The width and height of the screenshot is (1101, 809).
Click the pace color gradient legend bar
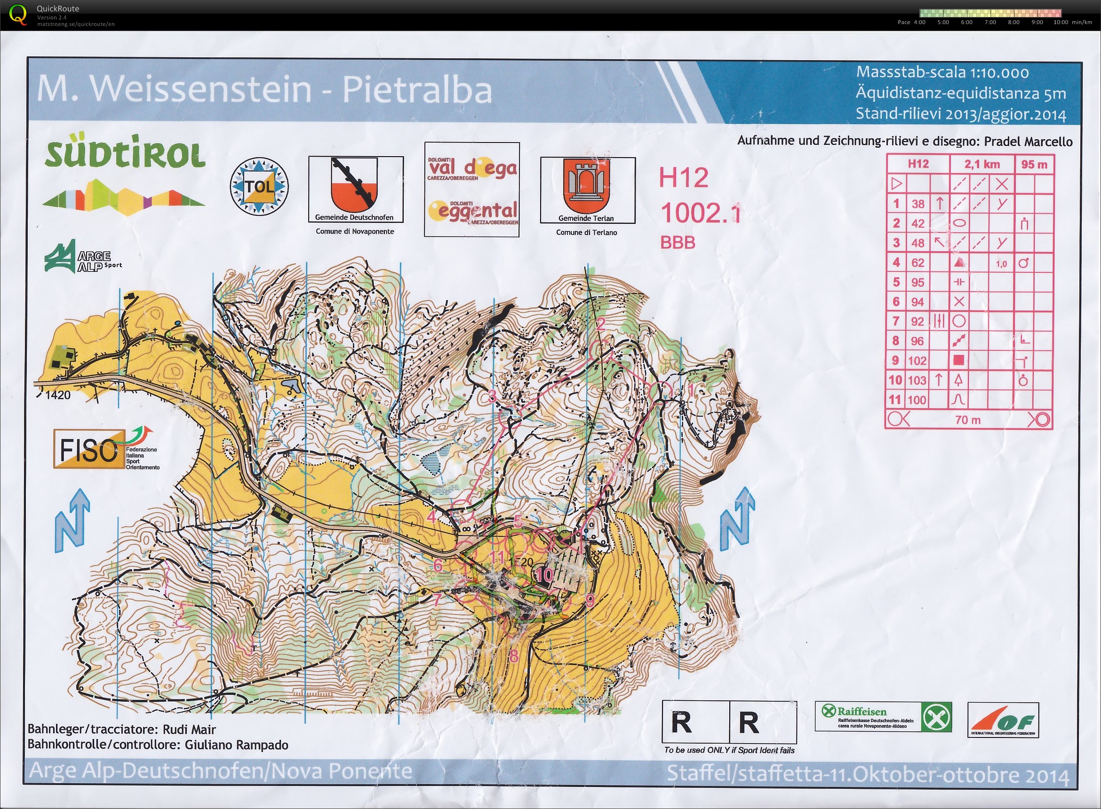coord(990,13)
